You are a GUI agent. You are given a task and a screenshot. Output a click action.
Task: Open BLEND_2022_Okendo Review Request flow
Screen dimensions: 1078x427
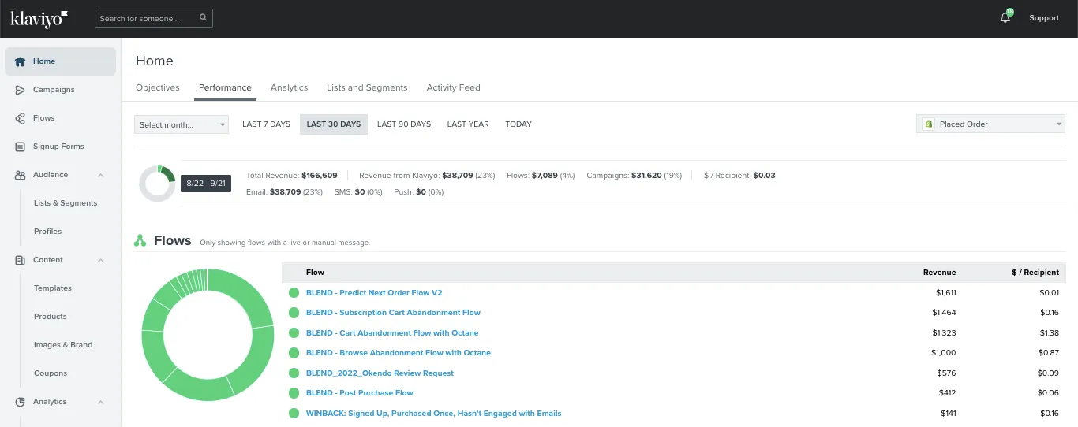click(380, 373)
